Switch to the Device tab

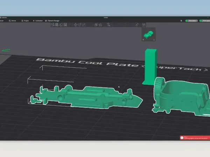[12, 21]
